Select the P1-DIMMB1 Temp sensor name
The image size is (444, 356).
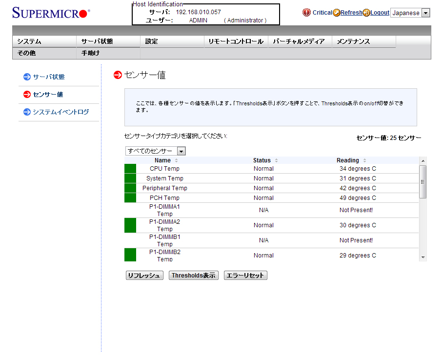(165, 240)
